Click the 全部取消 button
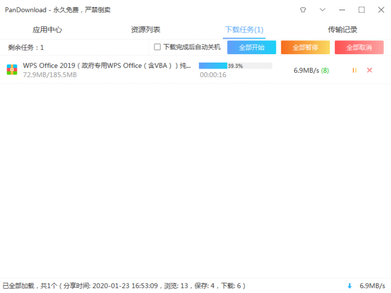The width and height of the screenshot is (391, 293). pos(359,48)
